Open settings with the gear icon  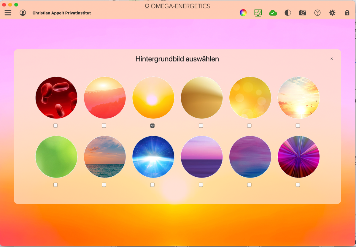[x=332, y=13]
